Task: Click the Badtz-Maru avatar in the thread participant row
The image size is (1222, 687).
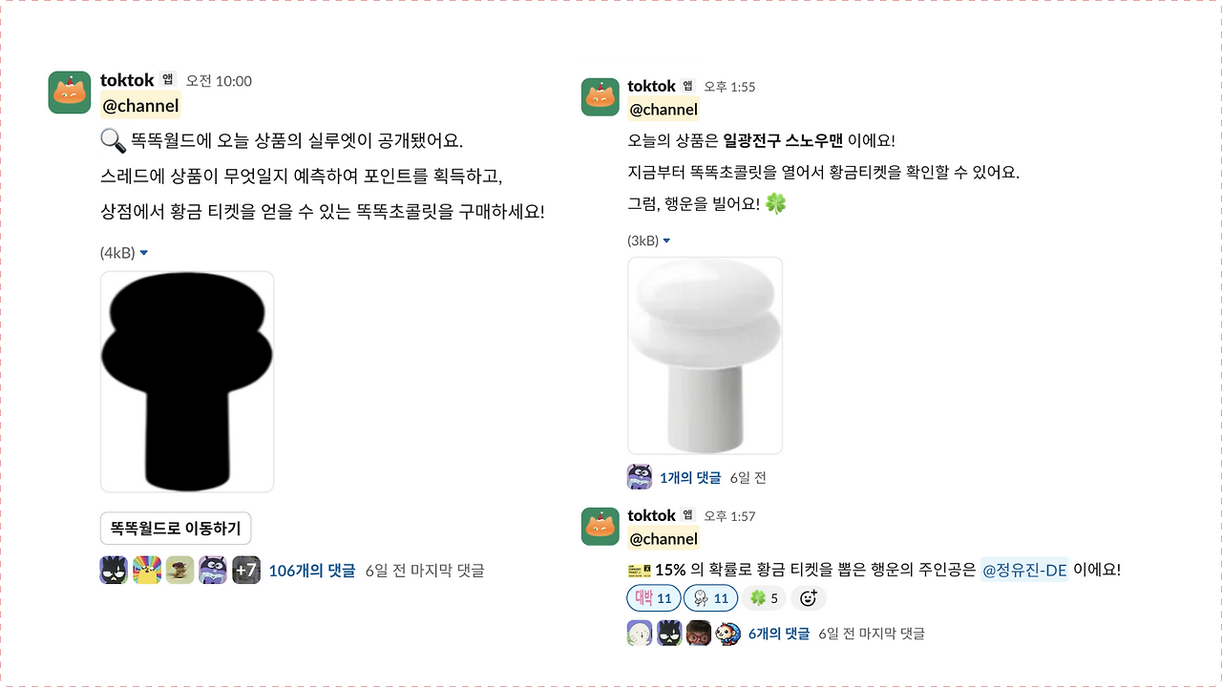Action: [x=114, y=570]
